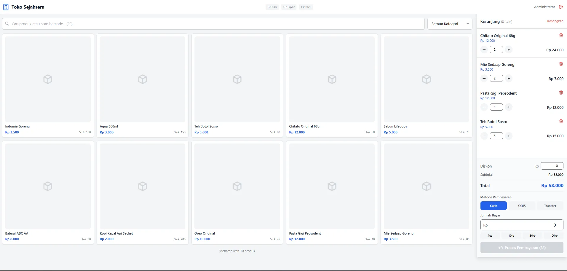Add 50rb quick cash amount
567x271 pixels.
(x=532, y=236)
